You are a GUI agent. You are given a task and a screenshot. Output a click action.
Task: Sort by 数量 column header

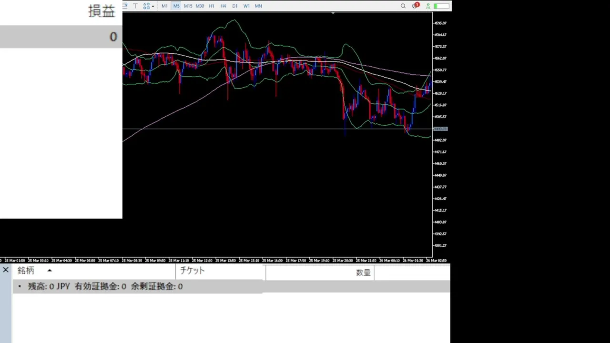(363, 272)
